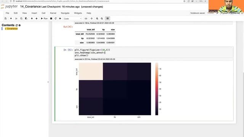Click the executed in 251ms timing text

pyautogui.click(x=95, y=59)
